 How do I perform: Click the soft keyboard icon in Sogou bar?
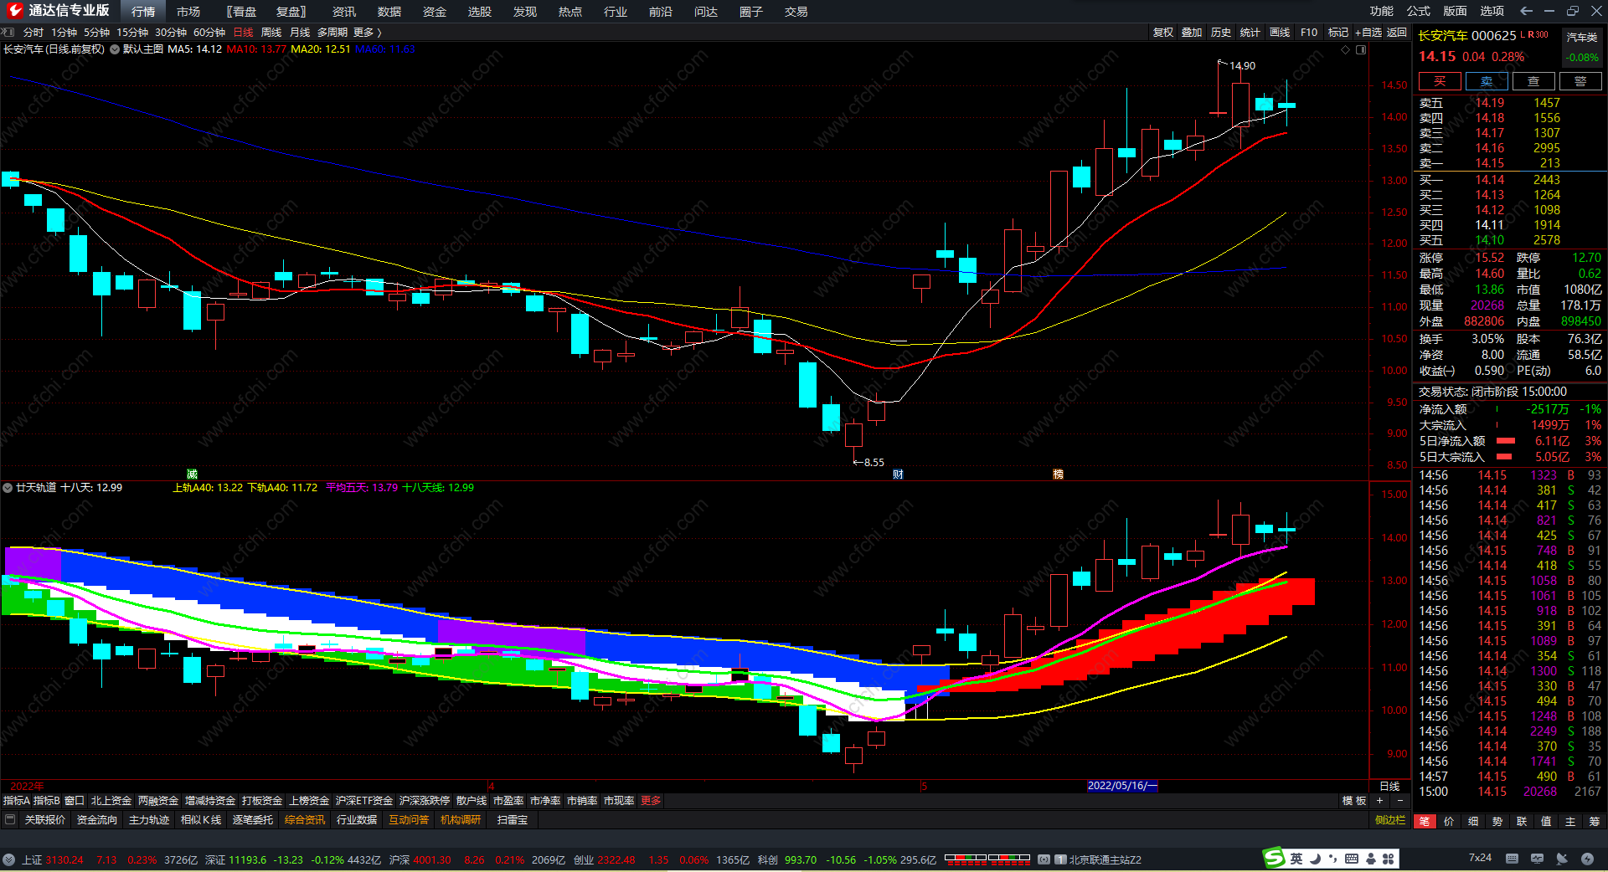pyautogui.click(x=1352, y=859)
